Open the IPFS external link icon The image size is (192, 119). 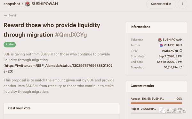coord(181,51)
